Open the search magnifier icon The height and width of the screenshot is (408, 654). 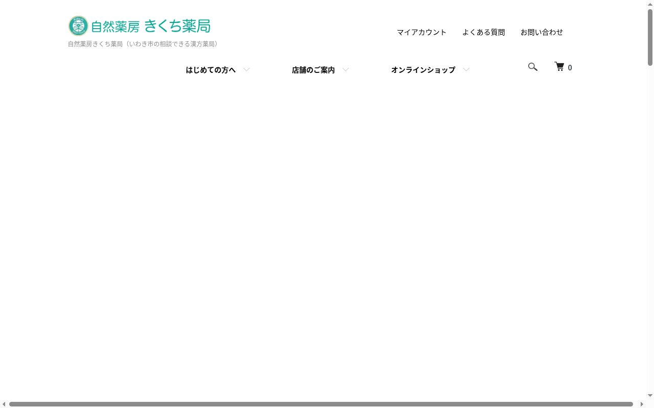pyautogui.click(x=532, y=67)
